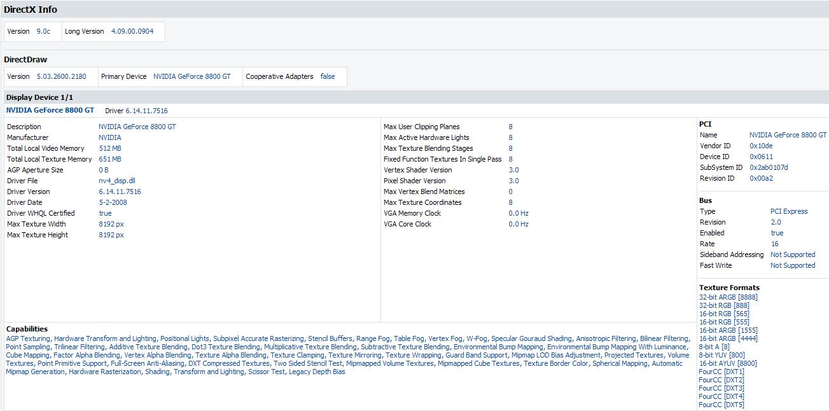Click the DXT Compressed Textures capability
Image resolution: width=829 pixels, height=411 pixels.
pyautogui.click(x=228, y=363)
